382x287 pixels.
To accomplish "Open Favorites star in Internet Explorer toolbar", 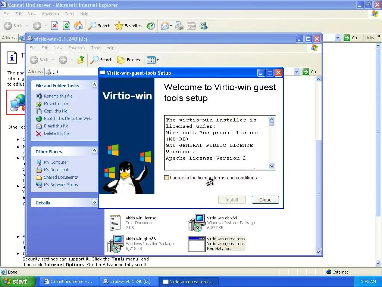I will [128, 26].
